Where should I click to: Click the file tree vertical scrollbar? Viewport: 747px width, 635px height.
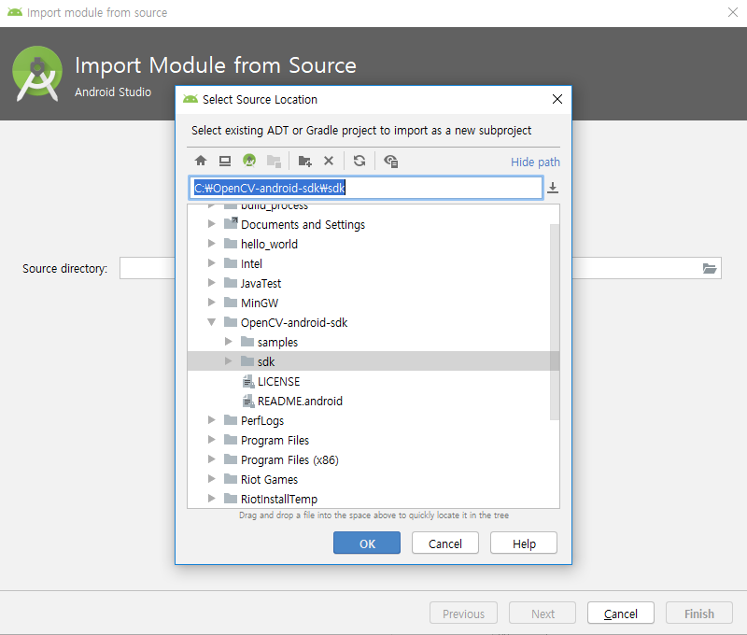(x=555, y=317)
